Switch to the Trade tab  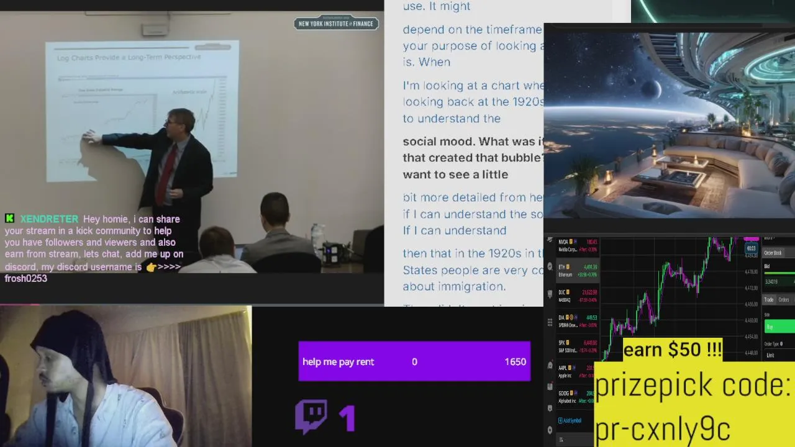(x=768, y=300)
